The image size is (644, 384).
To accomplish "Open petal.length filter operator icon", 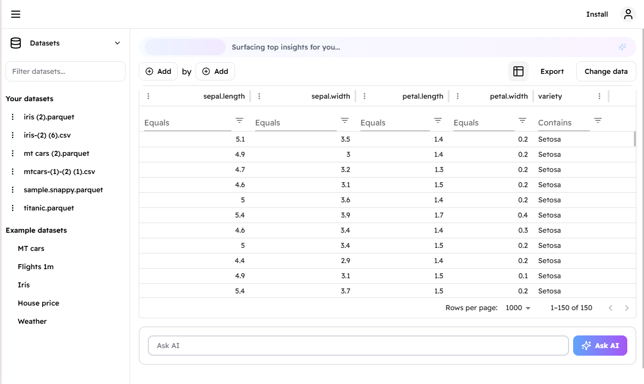I will click(x=438, y=120).
